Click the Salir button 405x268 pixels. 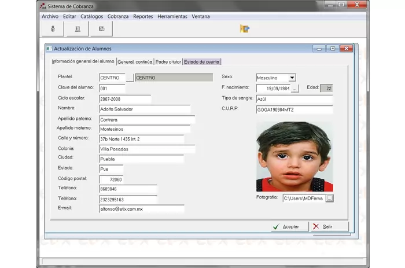point(330,227)
